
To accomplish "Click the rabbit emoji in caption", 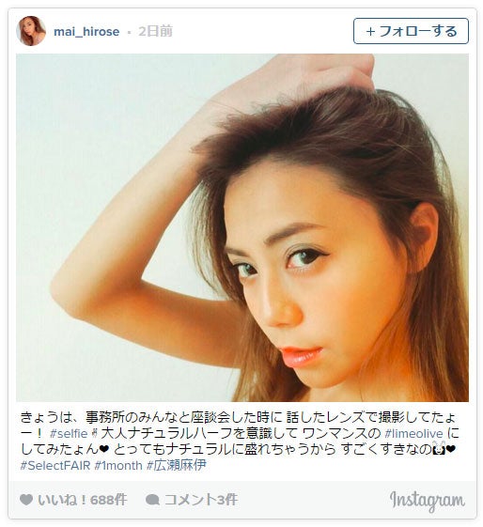I will tap(439, 448).
